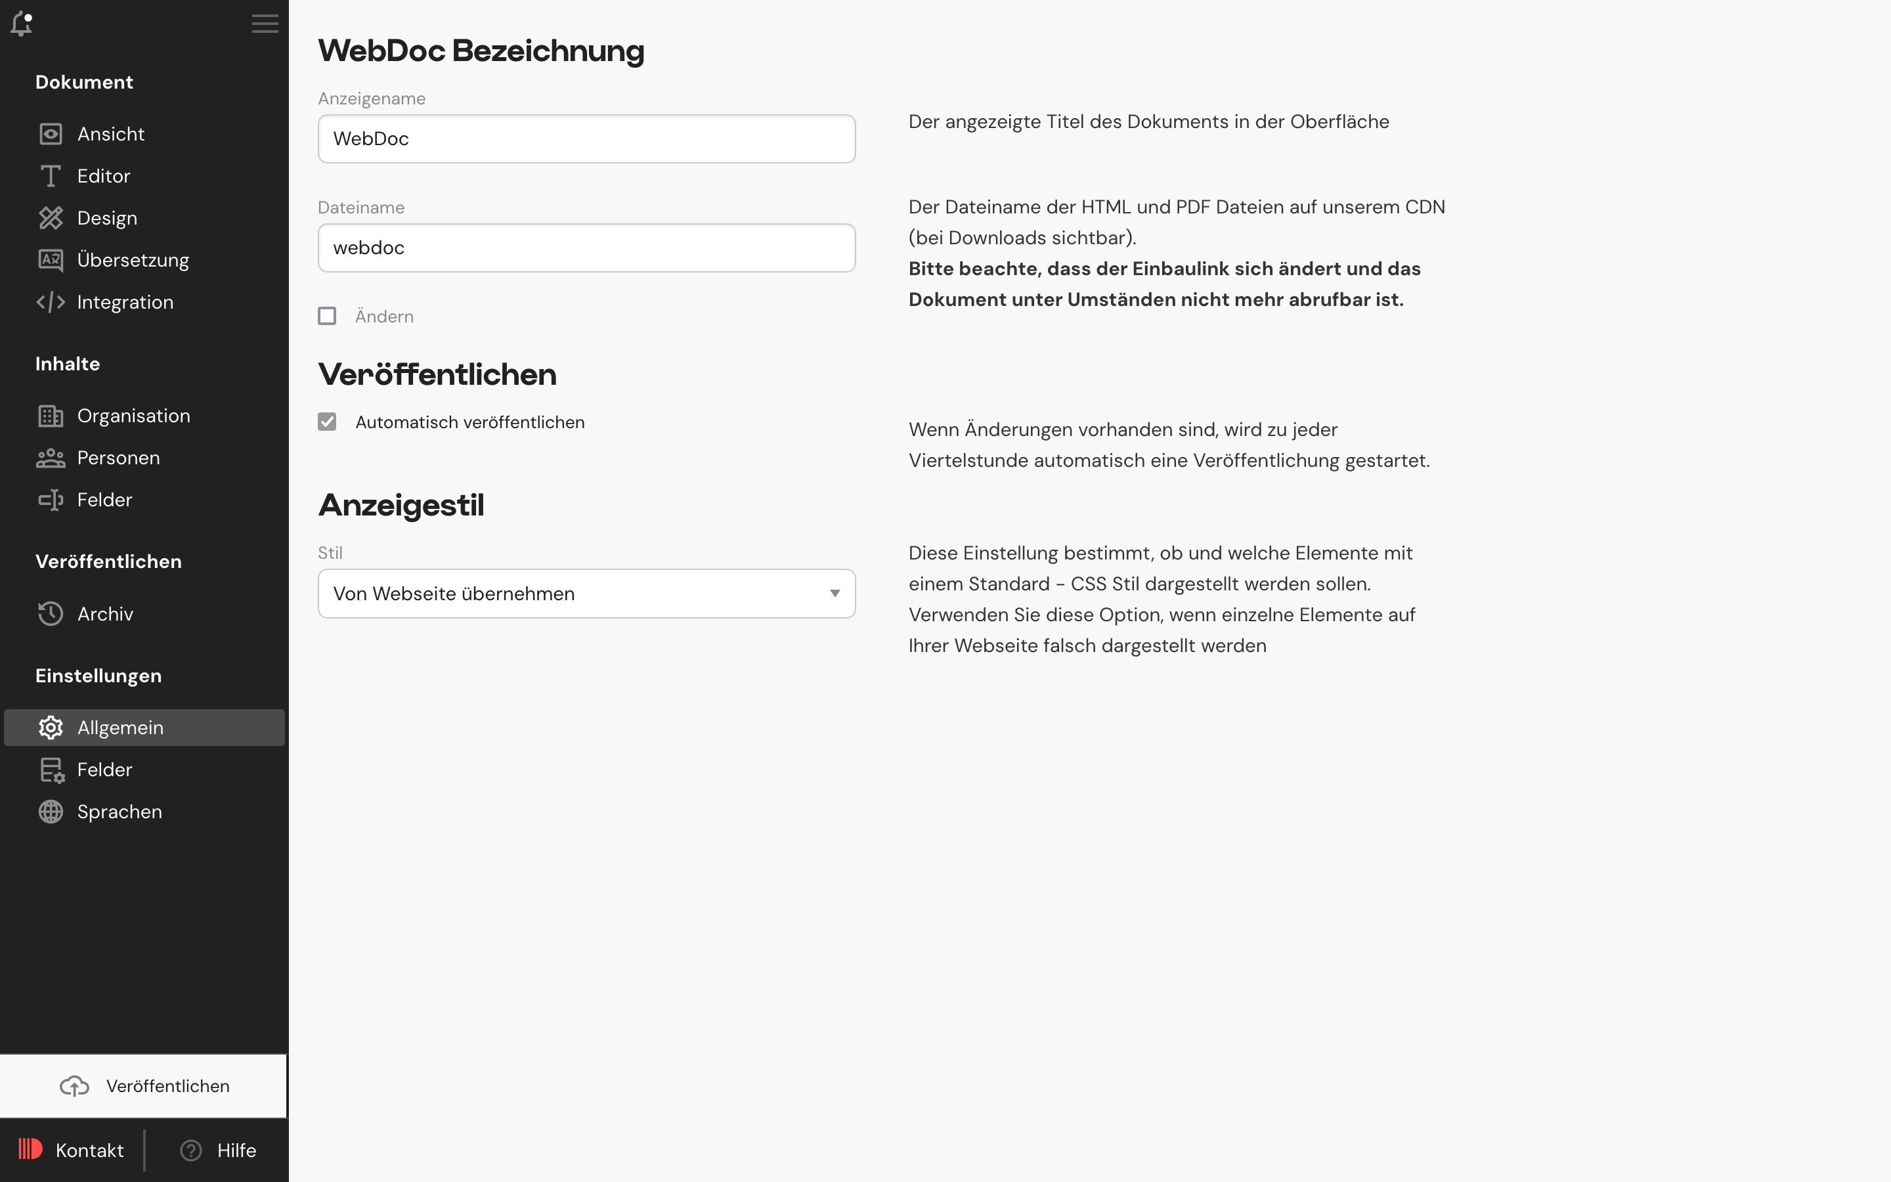
Task: Collapse the sidebar with hamburger menu
Action: 265,24
